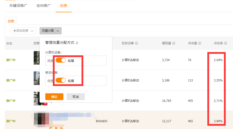Open first row creative thumbnail
Screen dimensions: 233x129
[x=36, y=58]
